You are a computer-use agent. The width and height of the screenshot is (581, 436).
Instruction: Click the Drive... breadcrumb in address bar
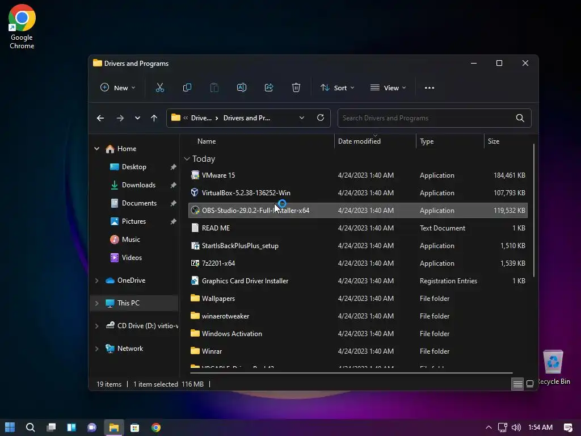[201, 118]
